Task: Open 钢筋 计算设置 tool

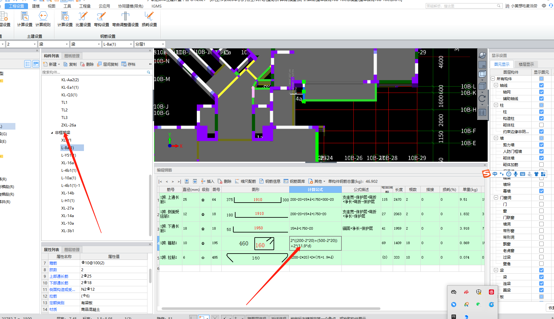Action: click(x=65, y=19)
